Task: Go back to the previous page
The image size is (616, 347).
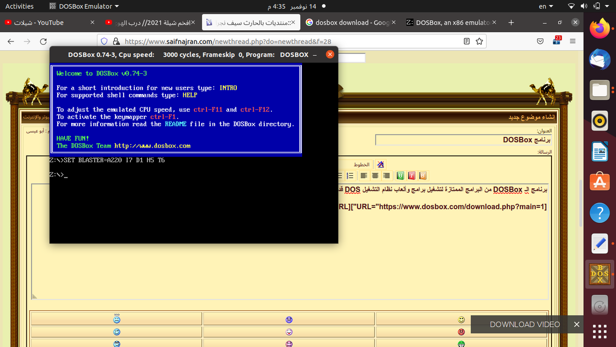Action: click(11, 41)
